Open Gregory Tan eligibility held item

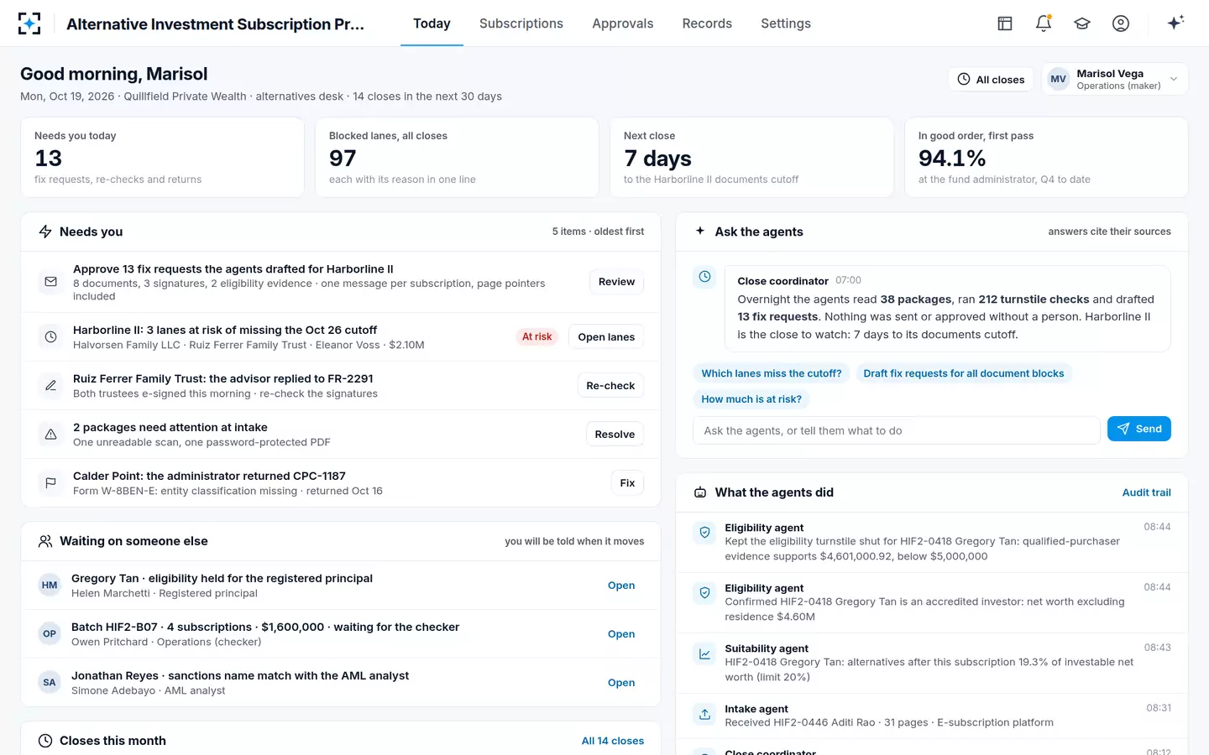click(x=621, y=586)
